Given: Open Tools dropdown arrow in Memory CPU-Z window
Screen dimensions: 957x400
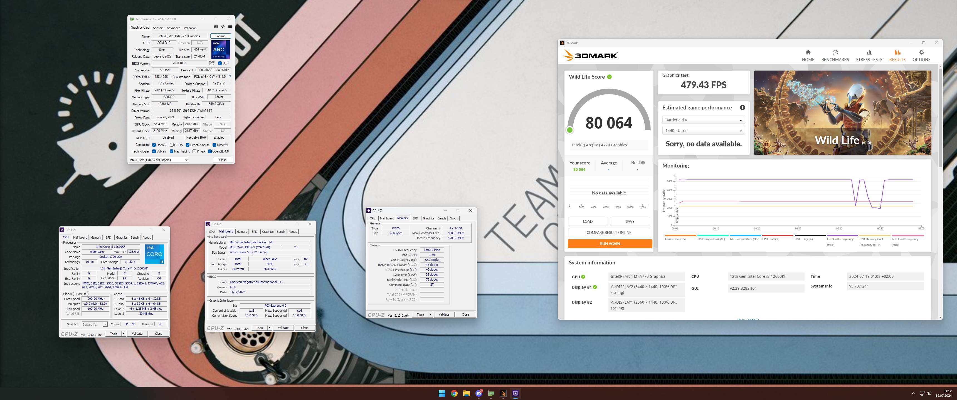Looking at the screenshot, I should coord(431,314).
